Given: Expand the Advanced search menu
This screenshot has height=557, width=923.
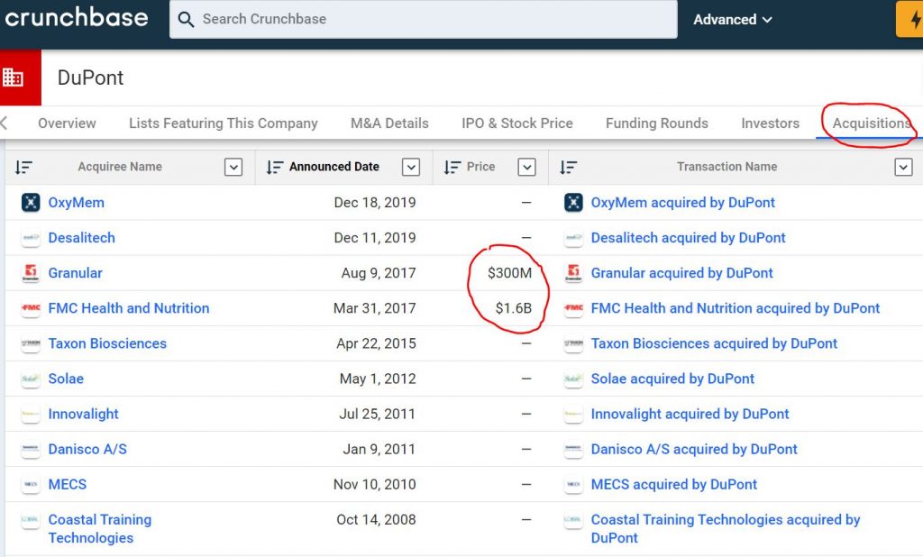Looking at the screenshot, I should 732,19.
